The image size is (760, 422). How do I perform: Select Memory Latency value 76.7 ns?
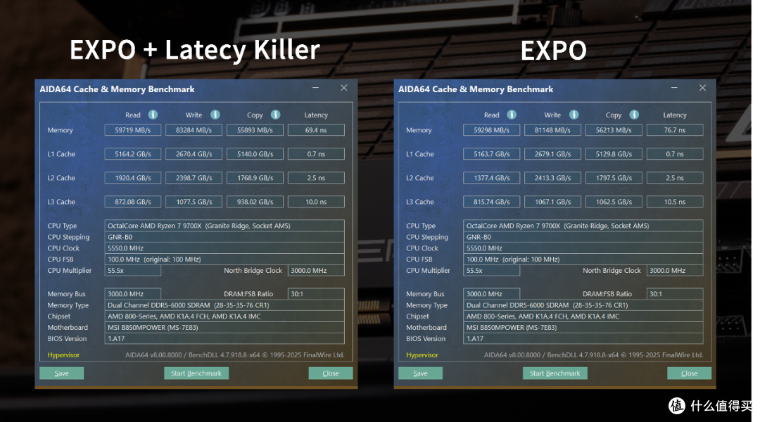(x=675, y=130)
